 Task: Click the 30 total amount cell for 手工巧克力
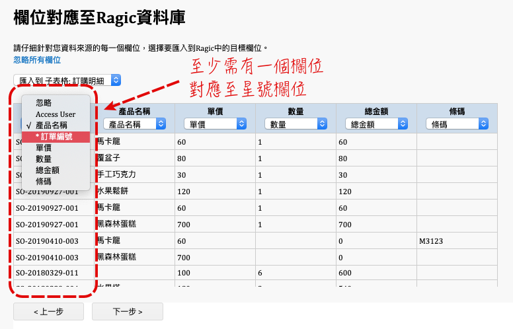pyautogui.click(x=376, y=174)
